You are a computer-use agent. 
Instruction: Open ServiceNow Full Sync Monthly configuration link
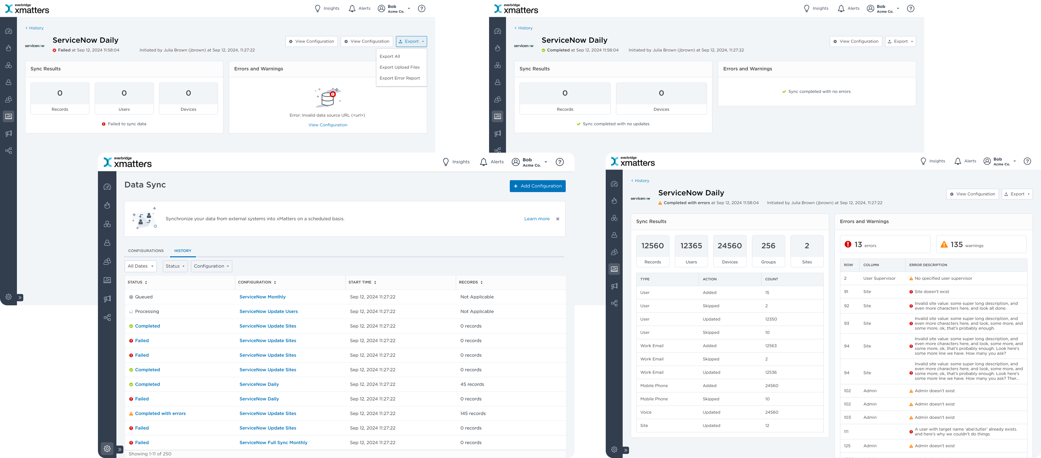[x=273, y=443]
